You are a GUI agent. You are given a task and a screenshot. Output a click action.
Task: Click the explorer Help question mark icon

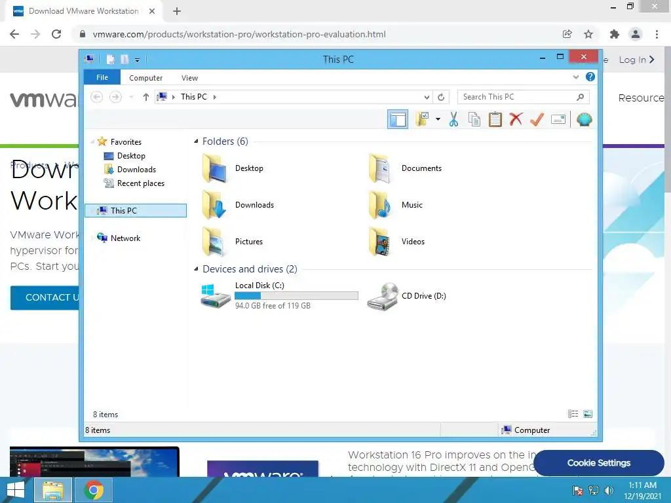coord(590,77)
